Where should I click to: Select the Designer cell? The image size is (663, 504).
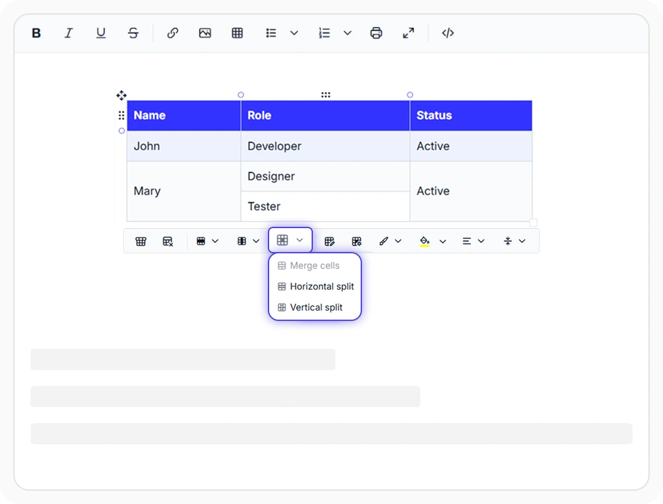point(326,176)
